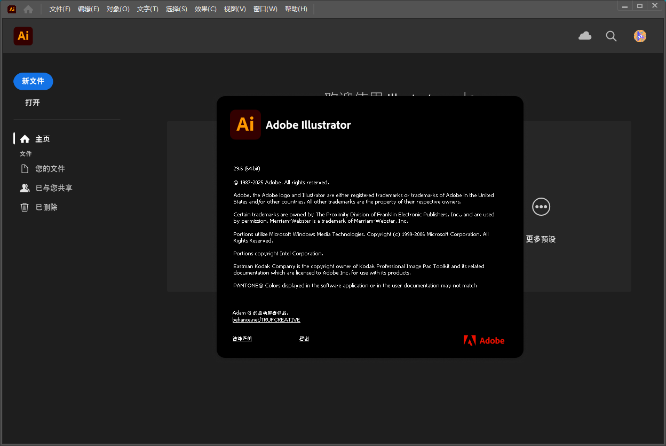
Task: Click the more presets ellipsis icon
Action: [541, 207]
